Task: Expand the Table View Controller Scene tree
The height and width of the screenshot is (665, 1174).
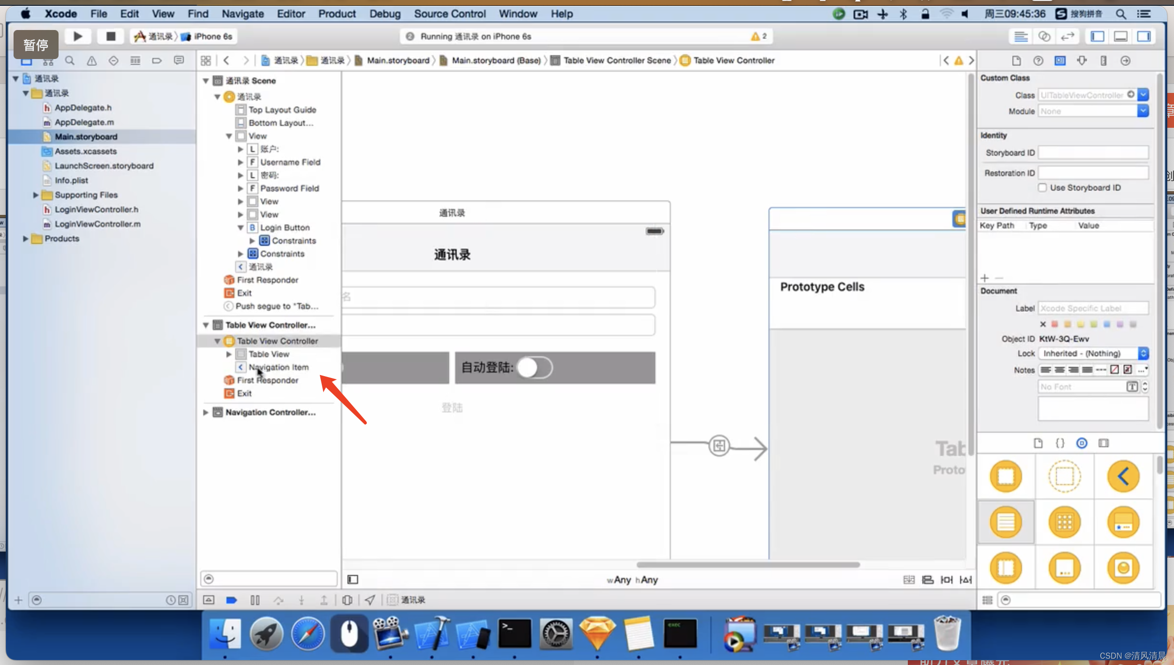Action: (x=206, y=325)
